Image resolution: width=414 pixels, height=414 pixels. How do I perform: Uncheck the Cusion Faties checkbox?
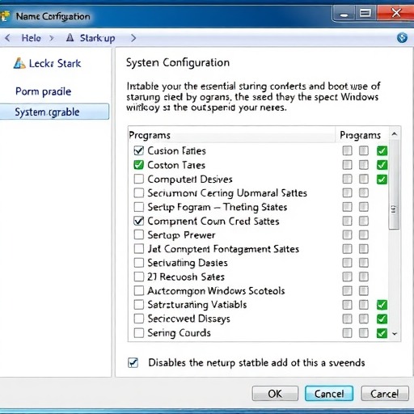[x=139, y=150]
